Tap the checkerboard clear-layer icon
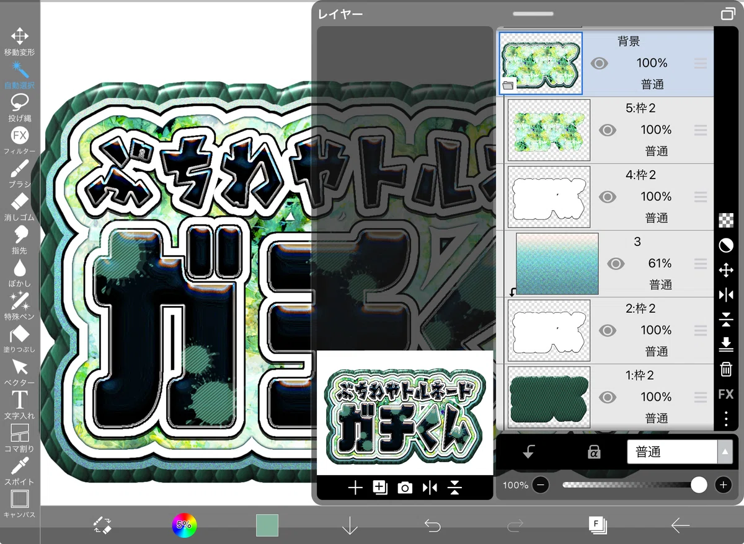744x544 pixels. pyautogui.click(x=726, y=221)
